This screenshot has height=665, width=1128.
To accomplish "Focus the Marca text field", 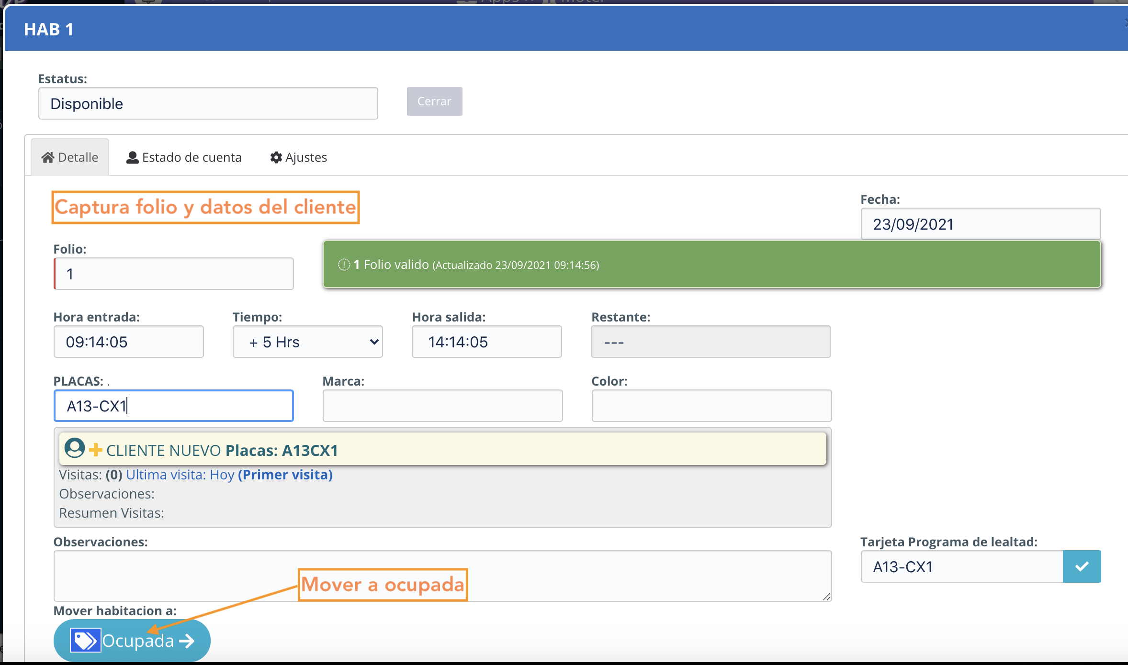I will coord(442,406).
